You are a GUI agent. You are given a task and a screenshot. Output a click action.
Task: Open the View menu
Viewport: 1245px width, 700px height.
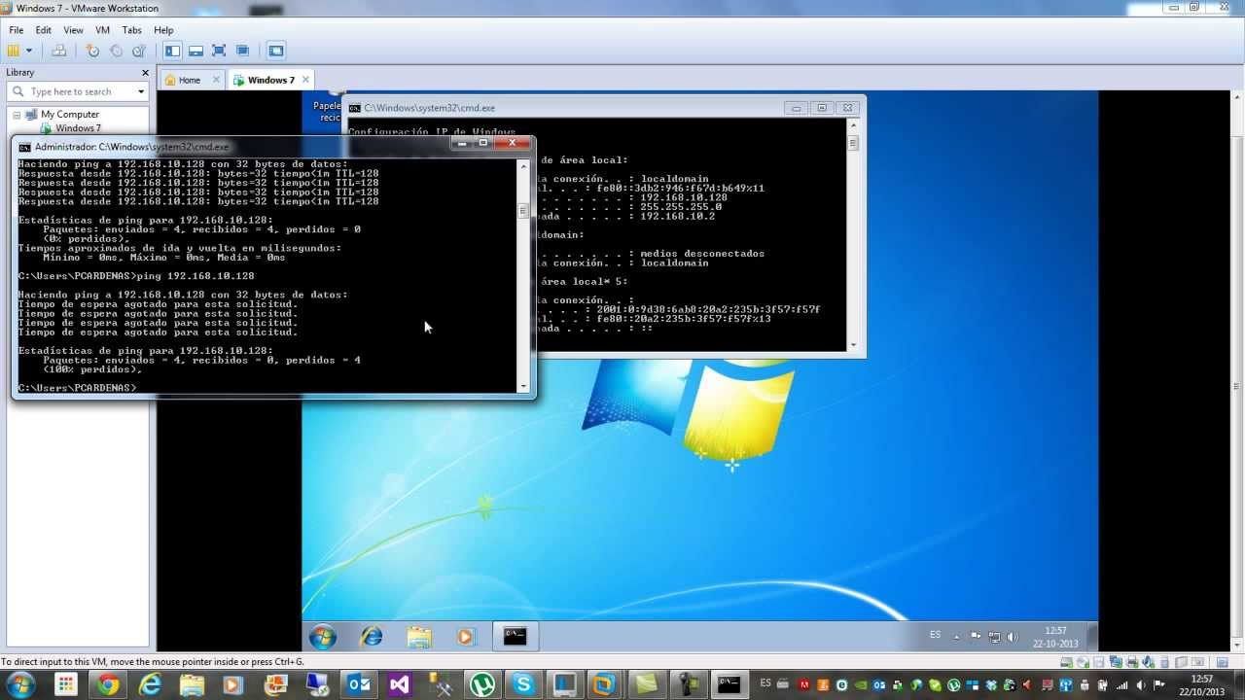tap(73, 30)
